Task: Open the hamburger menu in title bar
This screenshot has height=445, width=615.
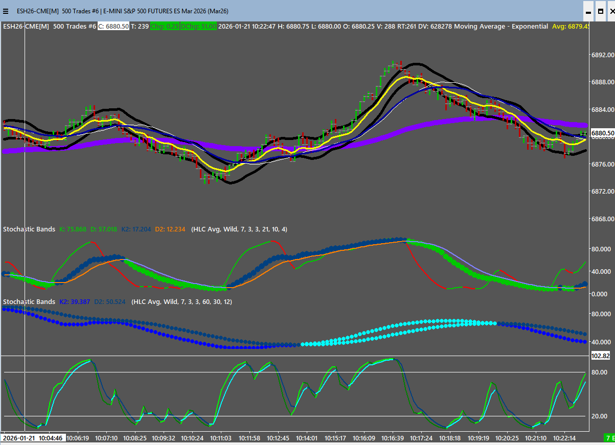Action: point(6,11)
